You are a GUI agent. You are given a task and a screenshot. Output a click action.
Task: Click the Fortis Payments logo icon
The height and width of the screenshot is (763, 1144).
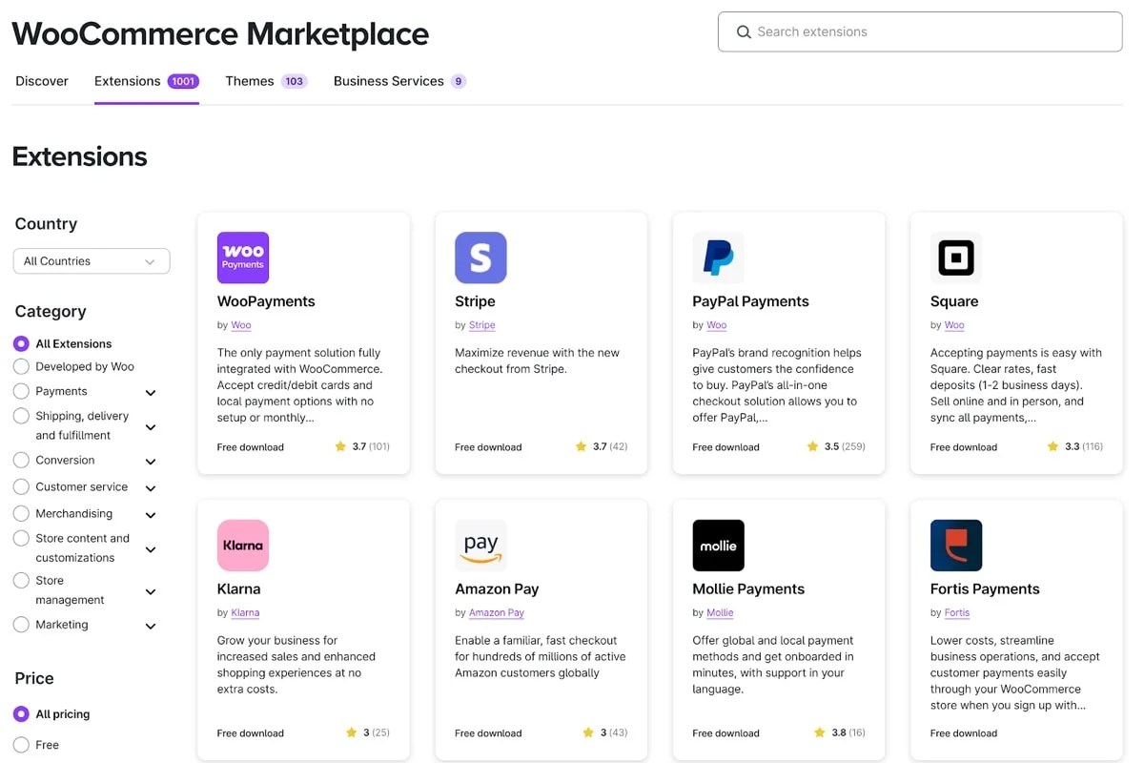[x=955, y=546]
